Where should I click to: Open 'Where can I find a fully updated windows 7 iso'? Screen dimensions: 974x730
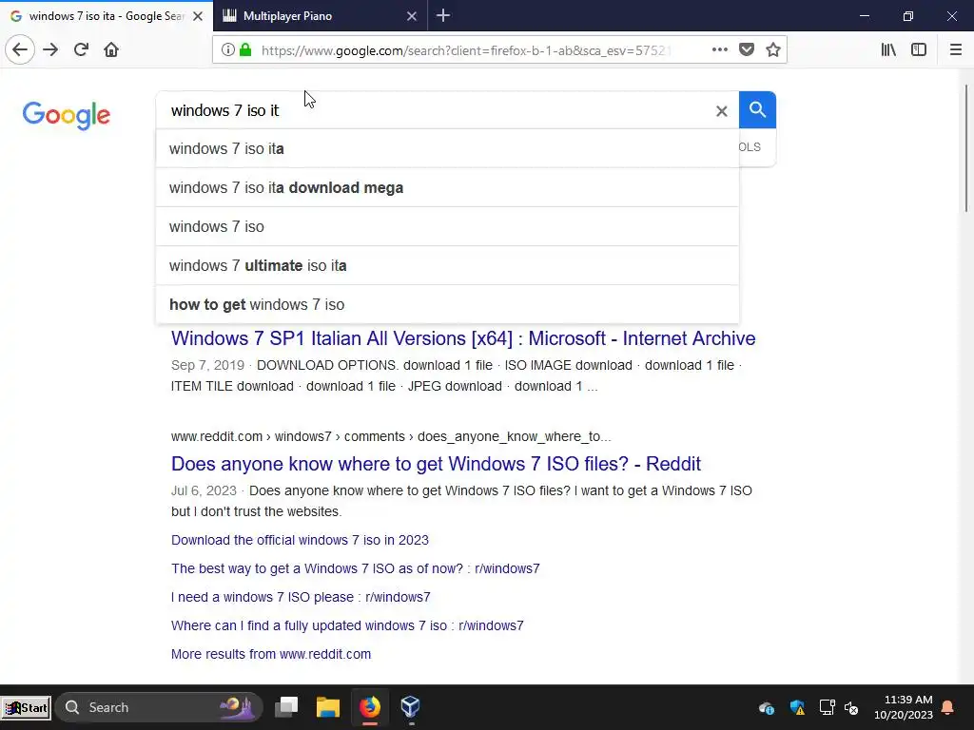(x=347, y=625)
